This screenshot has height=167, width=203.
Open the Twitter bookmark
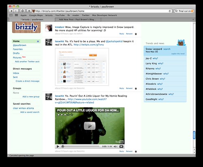(x=86, y=15)
